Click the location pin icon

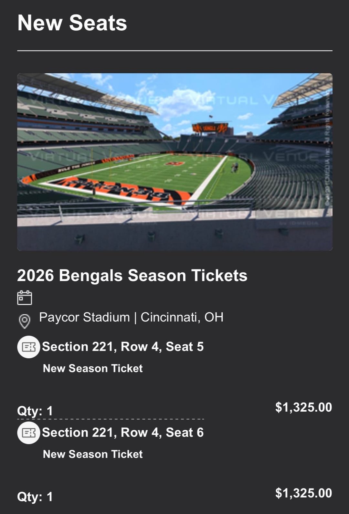[25, 321]
